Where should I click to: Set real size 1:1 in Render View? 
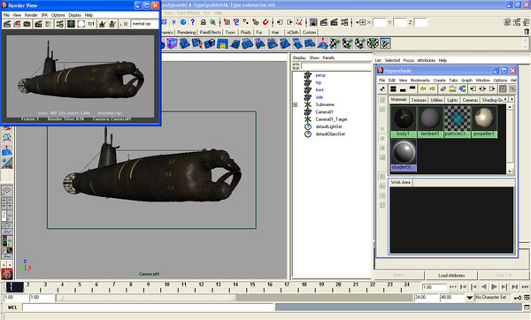(91, 24)
